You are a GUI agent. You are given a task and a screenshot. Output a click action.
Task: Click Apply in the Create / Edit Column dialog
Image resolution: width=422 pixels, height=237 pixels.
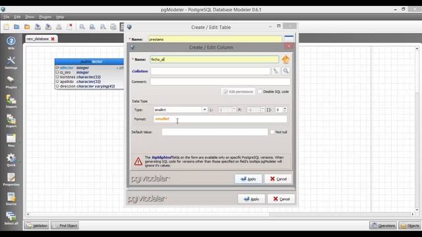pyautogui.click(x=248, y=179)
